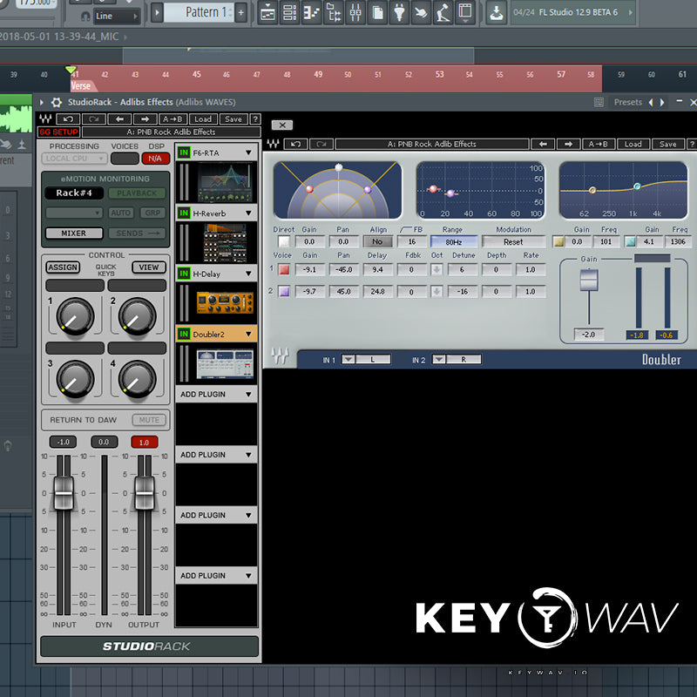Open the Mixer from the toolbar
Viewport: 697px width, 697px height.
[355, 13]
